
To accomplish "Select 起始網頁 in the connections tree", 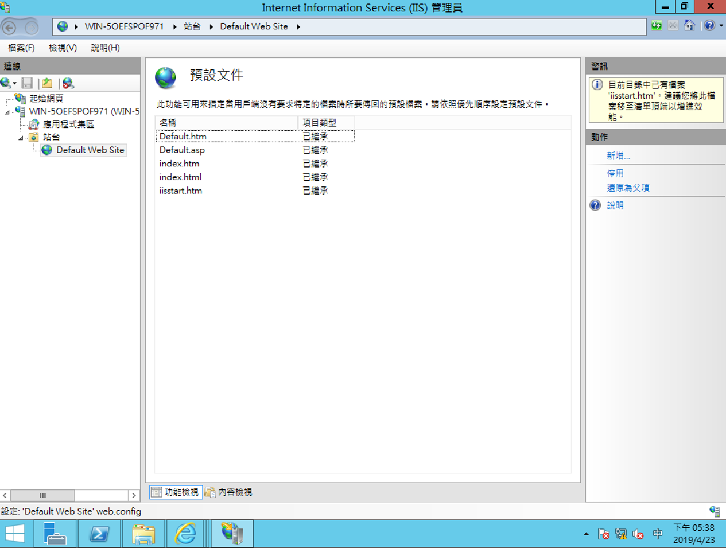I will [x=46, y=98].
